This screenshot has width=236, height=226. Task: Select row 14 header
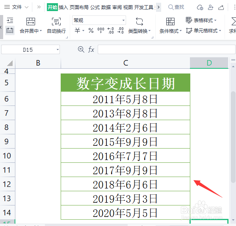coord(7,213)
